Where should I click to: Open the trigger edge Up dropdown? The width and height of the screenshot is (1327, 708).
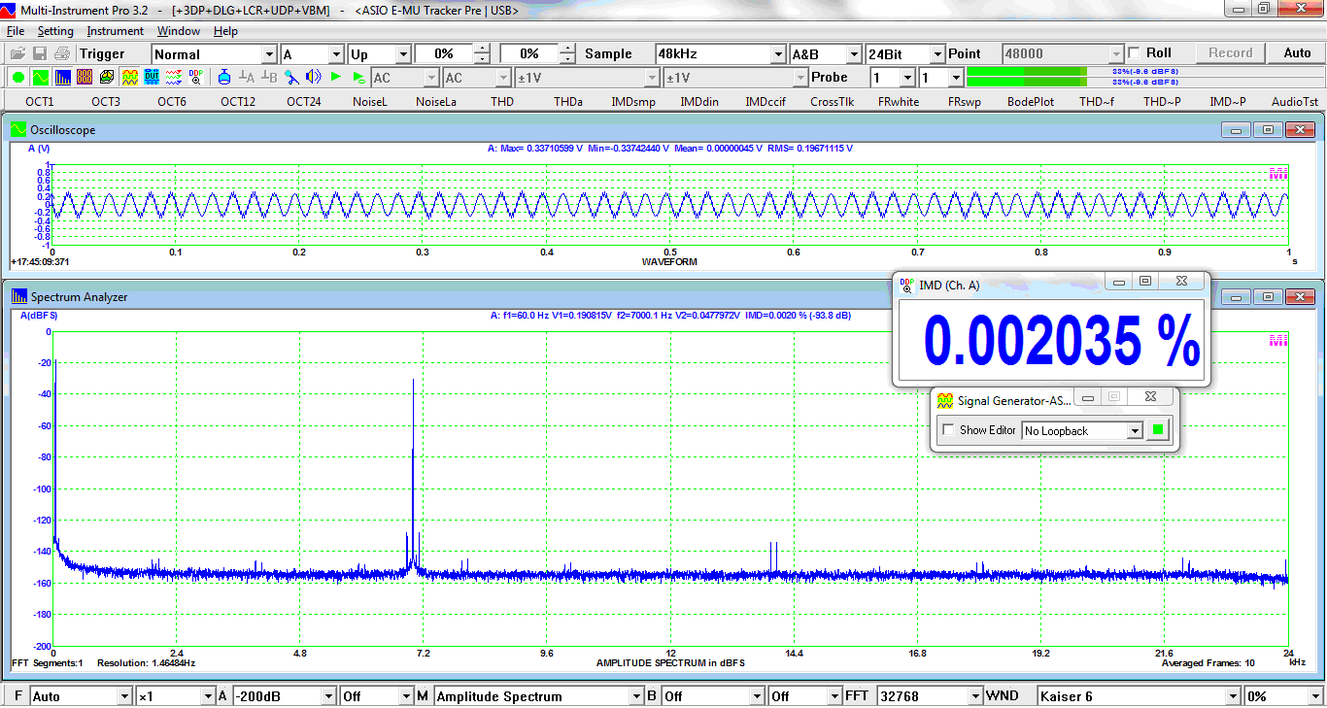pyautogui.click(x=379, y=54)
